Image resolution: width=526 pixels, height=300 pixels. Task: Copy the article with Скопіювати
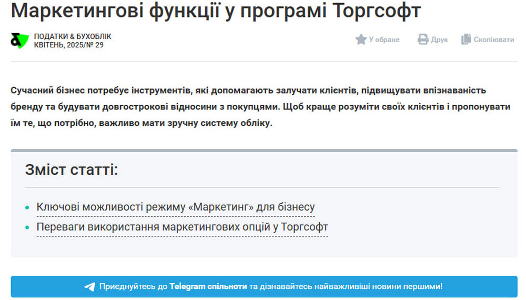488,39
